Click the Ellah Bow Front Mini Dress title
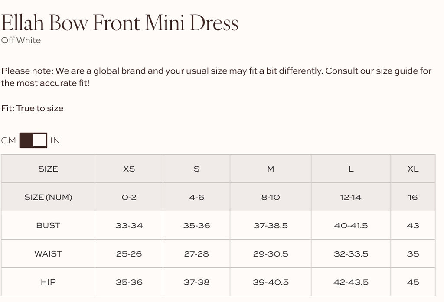This screenshot has height=302, width=444. click(x=121, y=22)
